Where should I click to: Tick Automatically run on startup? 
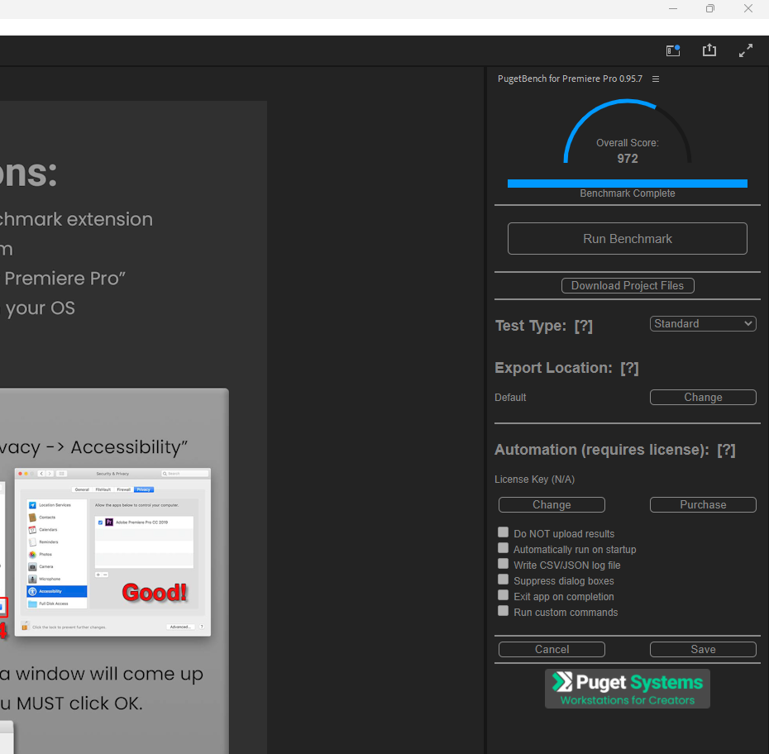(x=504, y=547)
